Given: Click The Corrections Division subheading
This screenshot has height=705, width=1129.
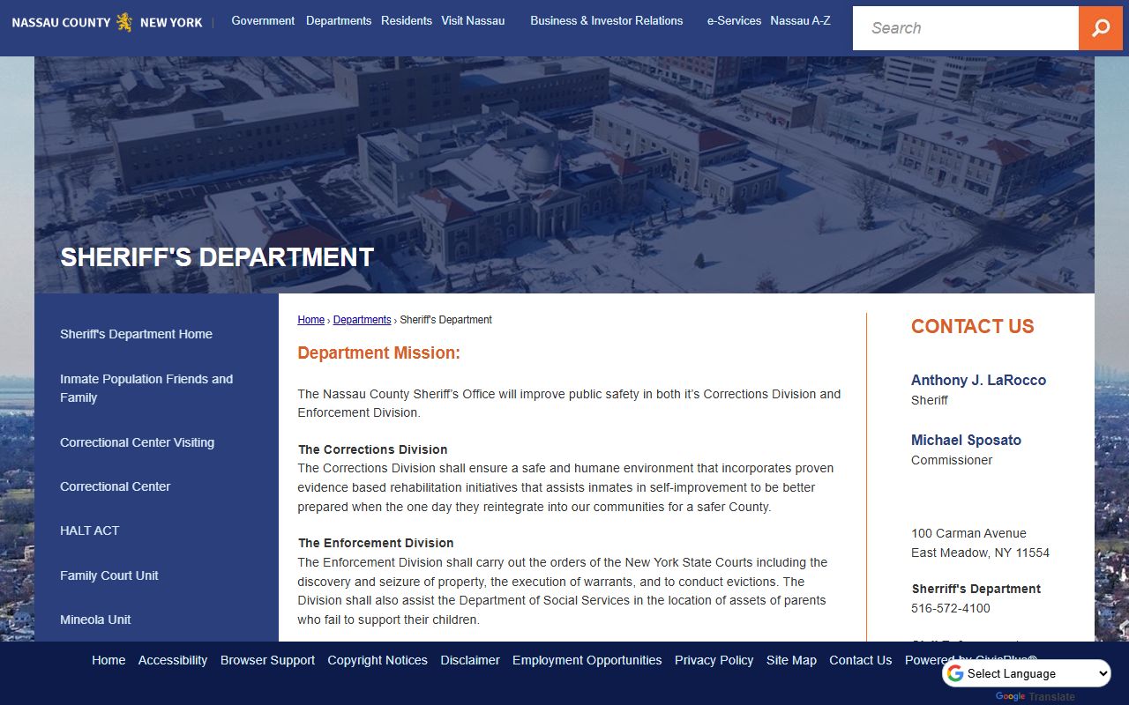Looking at the screenshot, I should pyautogui.click(x=372, y=449).
